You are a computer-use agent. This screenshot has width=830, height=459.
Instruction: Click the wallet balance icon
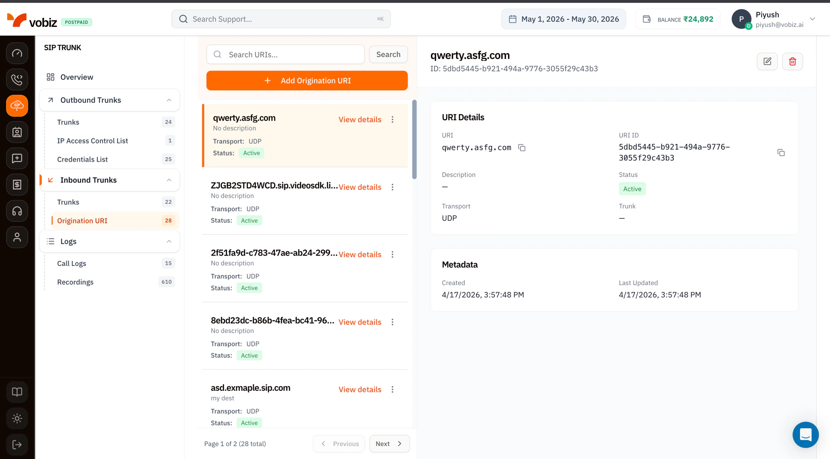point(647,19)
